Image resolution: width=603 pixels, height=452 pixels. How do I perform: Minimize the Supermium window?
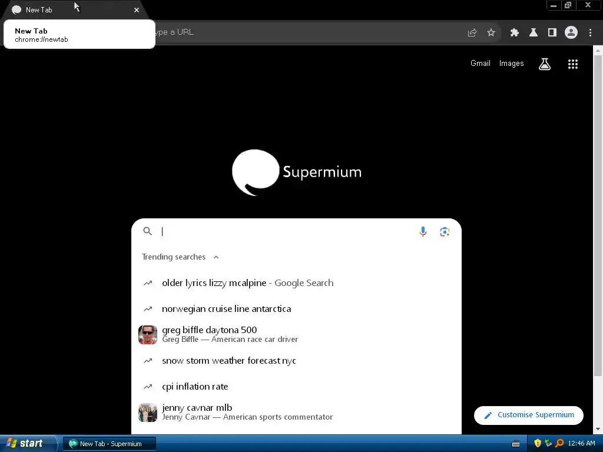click(554, 5)
